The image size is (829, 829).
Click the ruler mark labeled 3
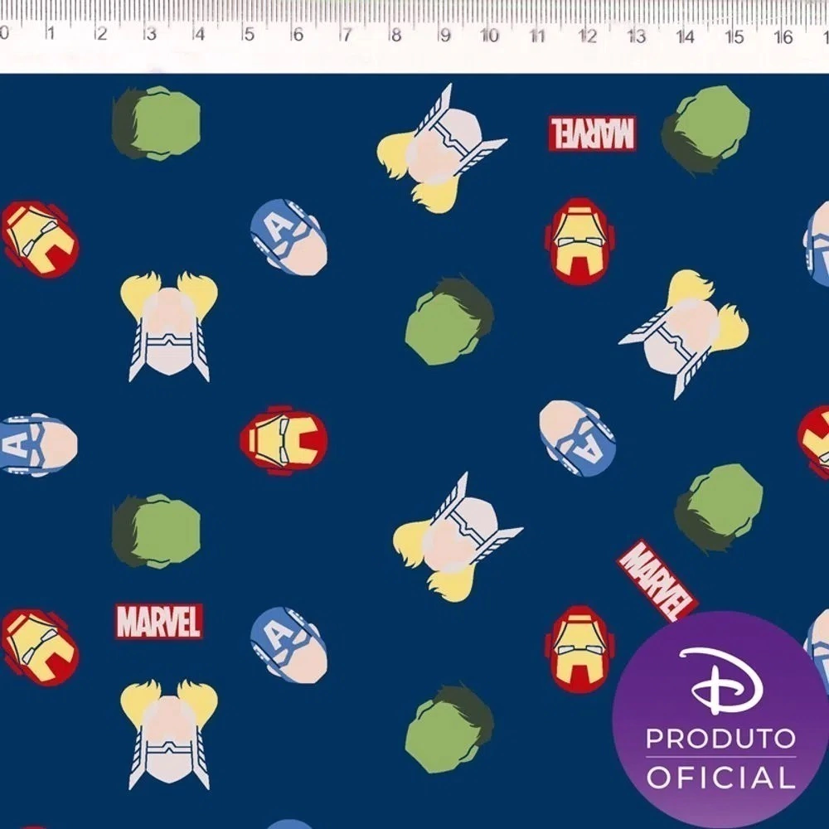150,34
